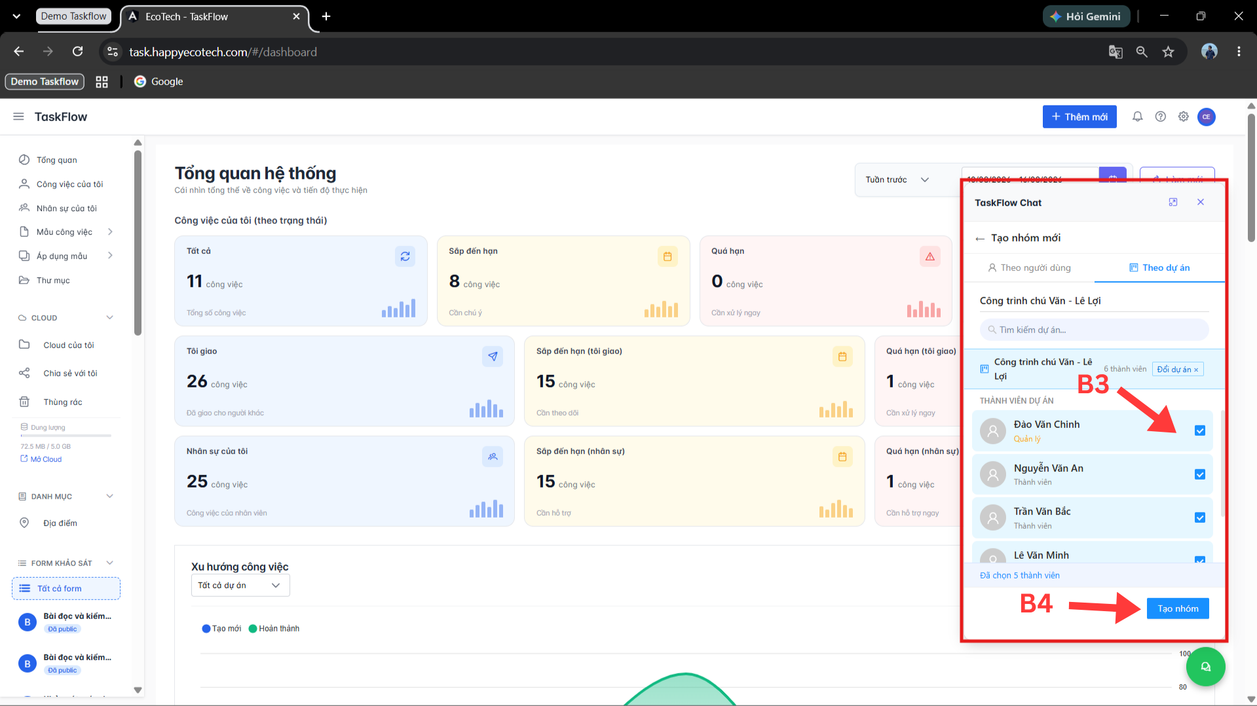Viewport: 1257px width, 706px height.
Task: Click the send icon on Tôi giao card
Action: 493,357
